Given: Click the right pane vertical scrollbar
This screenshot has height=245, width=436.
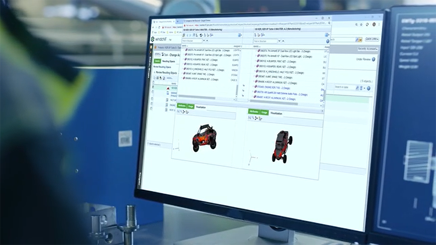Looking at the screenshot, I should coord(324,96).
